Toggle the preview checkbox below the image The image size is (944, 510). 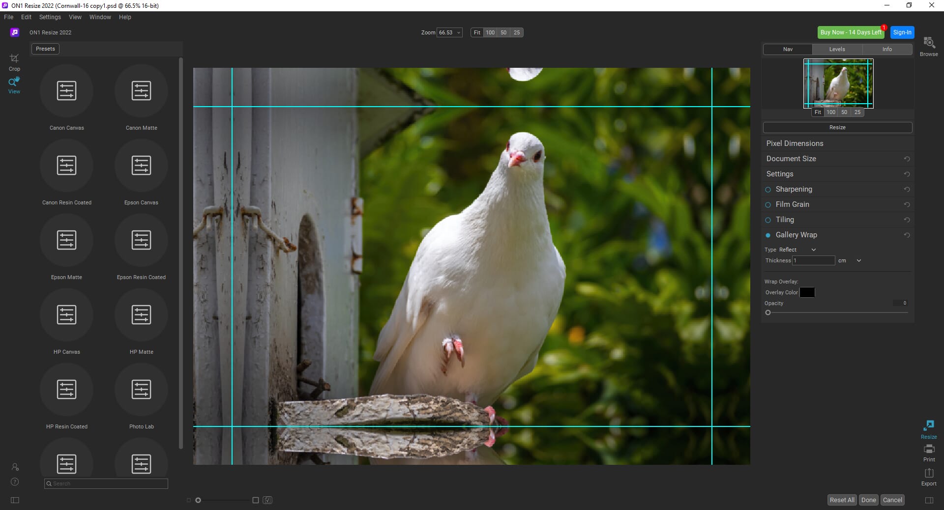point(267,500)
